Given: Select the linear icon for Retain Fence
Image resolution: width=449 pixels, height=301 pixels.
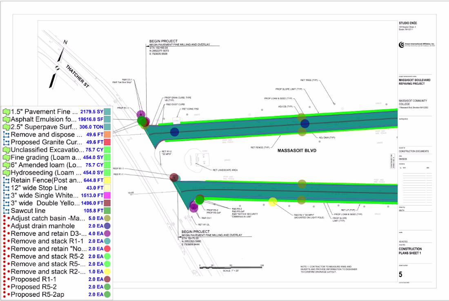Looking at the screenshot, I should (x=6, y=180).
